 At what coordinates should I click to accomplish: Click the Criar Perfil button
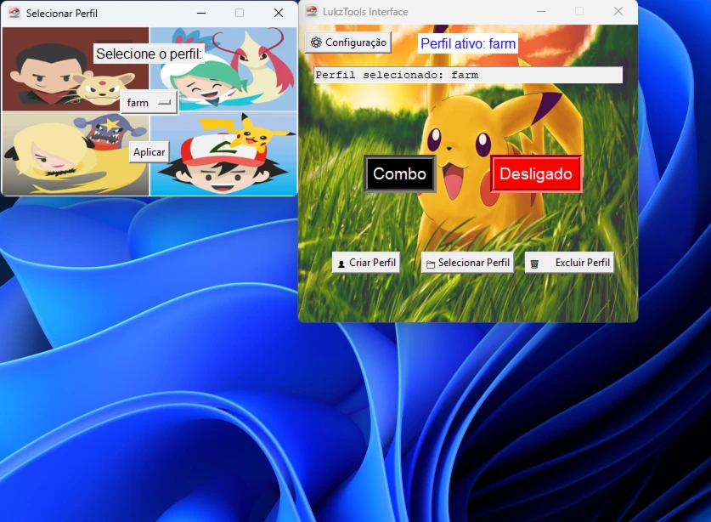click(366, 263)
